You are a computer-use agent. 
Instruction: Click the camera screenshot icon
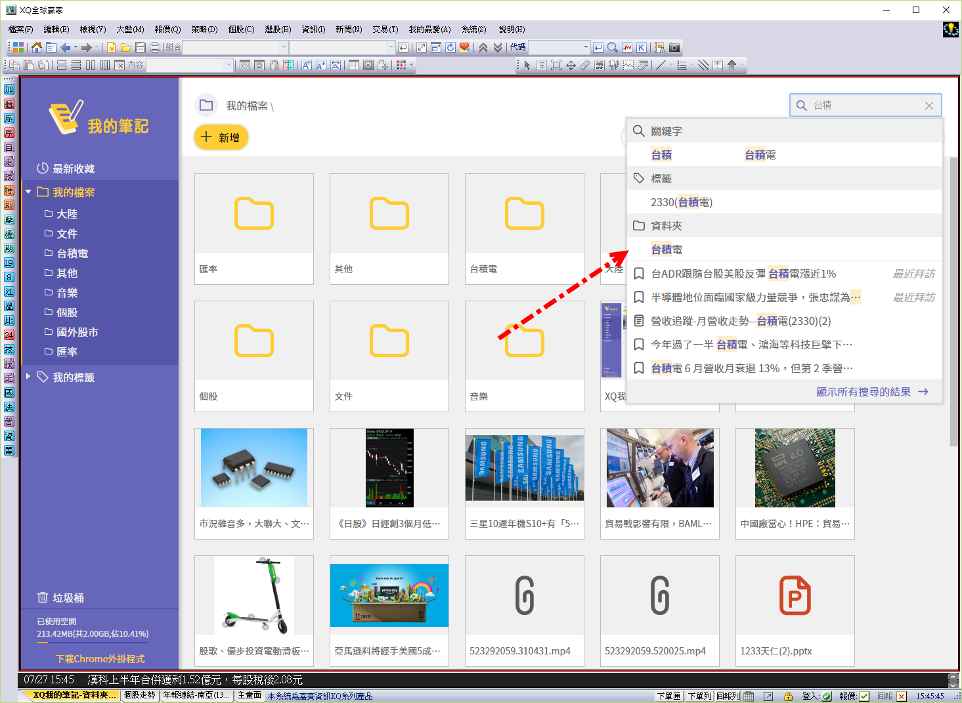(674, 47)
